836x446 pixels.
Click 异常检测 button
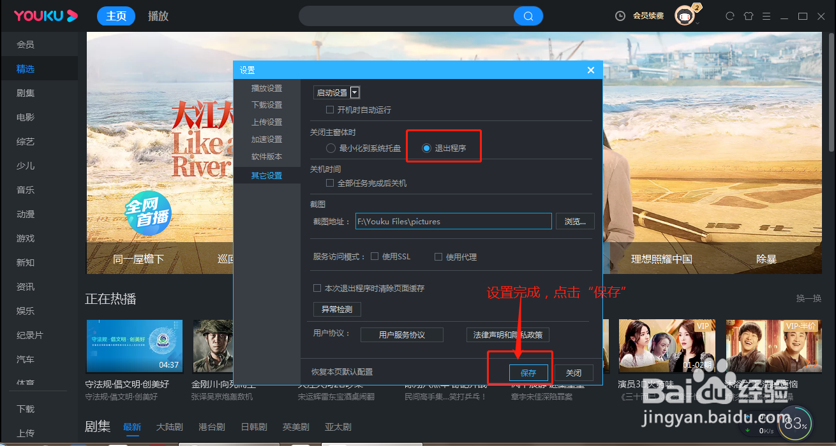pos(337,310)
